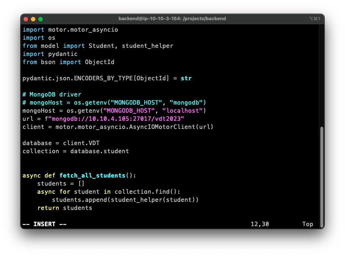Click the red close window button
The height and width of the screenshot is (256, 345).
pos(26,19)
